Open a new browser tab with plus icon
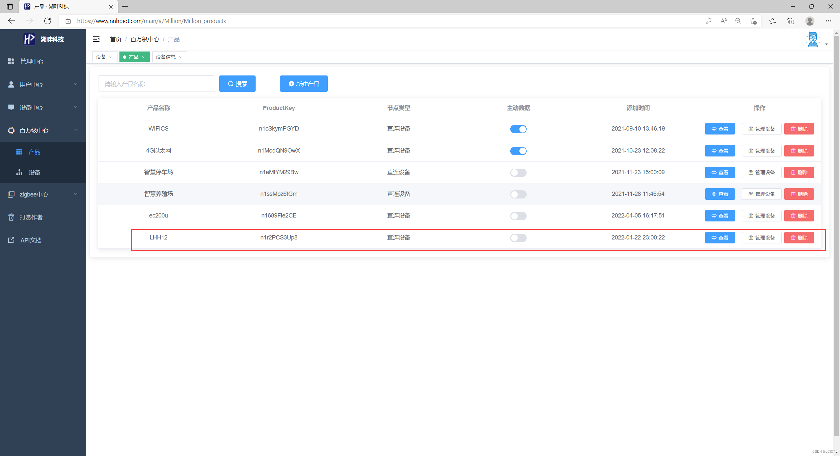The width and height of the screenshot is (840, 456). (x=125, y=6)
